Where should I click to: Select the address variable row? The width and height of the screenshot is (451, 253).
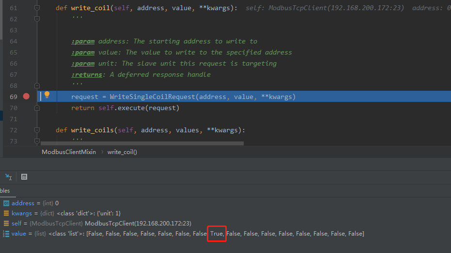coord(226,203)
